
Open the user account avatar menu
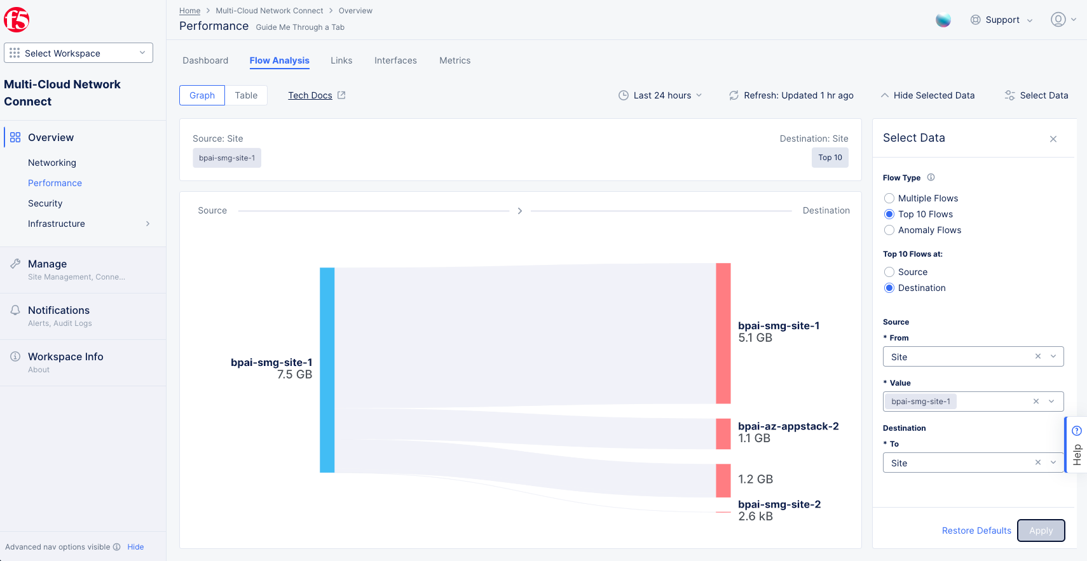click(x=1062, y=20)
